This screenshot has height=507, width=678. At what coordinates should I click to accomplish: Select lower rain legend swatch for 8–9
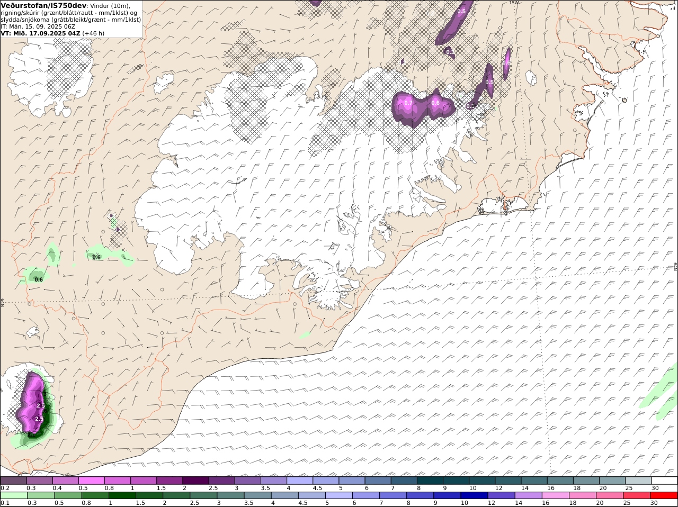point(419,496)
